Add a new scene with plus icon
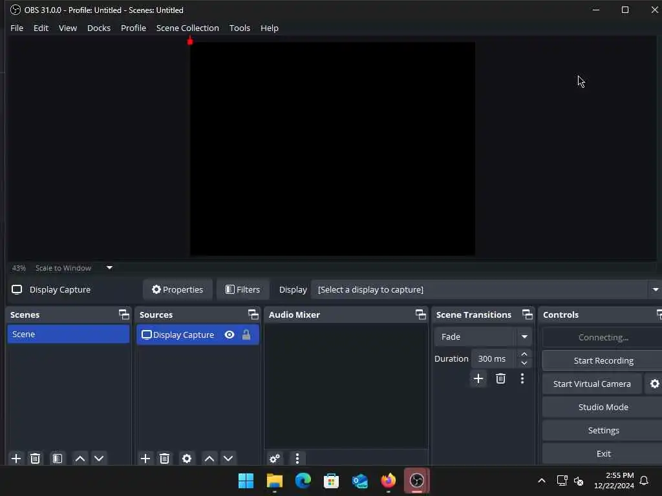Viewport: 662px width, 496px height. coord(16,459)
